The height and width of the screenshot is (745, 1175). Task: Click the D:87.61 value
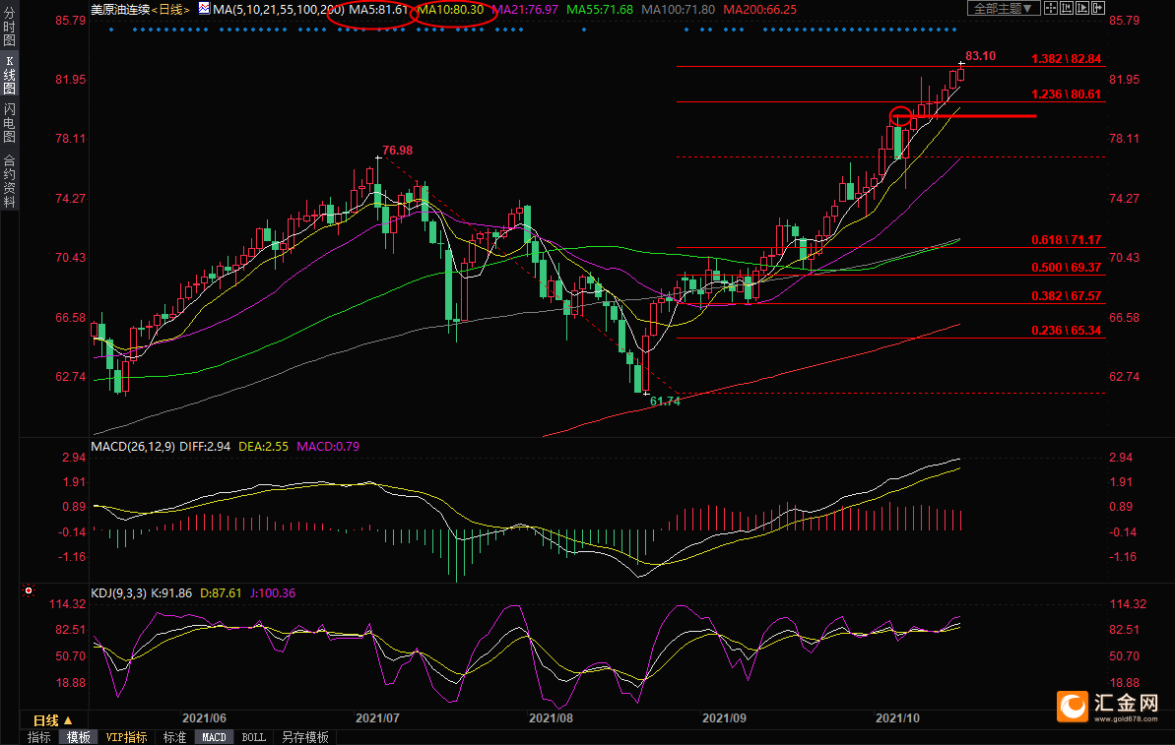click(221, 593)
